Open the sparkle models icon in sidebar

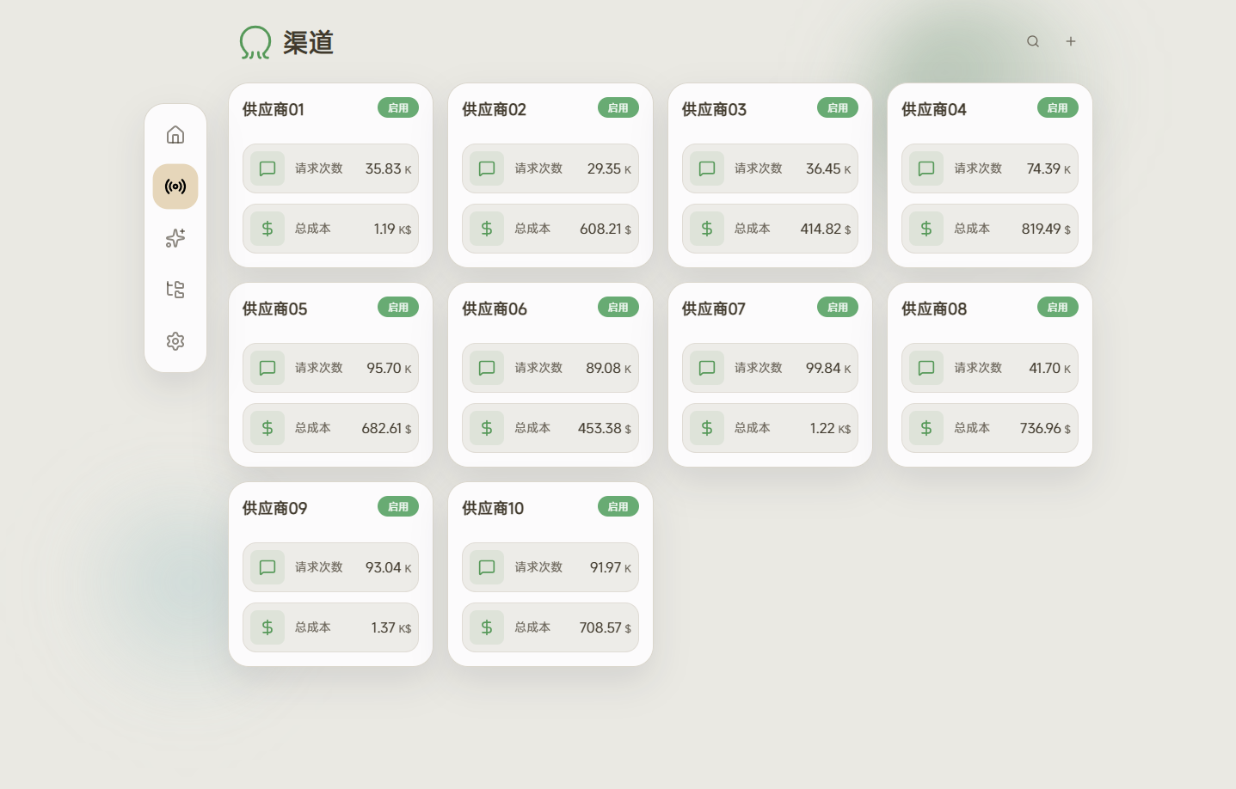[x=175, y=238]
